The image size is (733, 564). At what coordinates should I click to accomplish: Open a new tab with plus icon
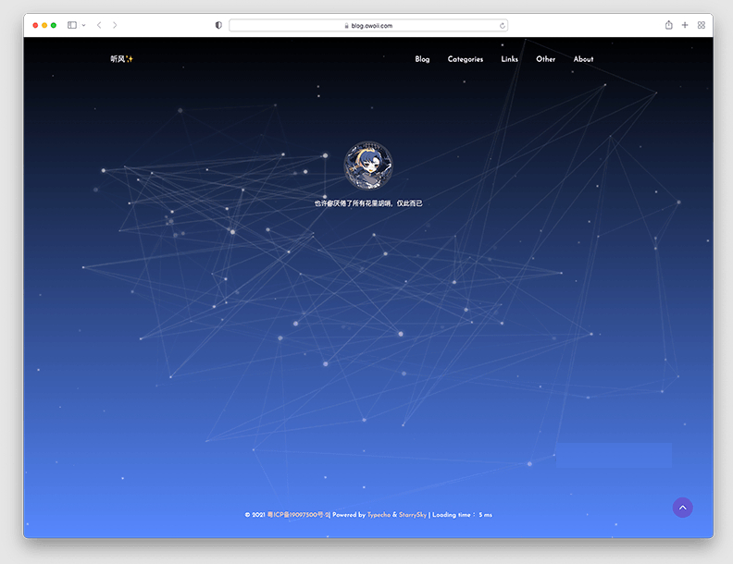(x=685, y=25)
